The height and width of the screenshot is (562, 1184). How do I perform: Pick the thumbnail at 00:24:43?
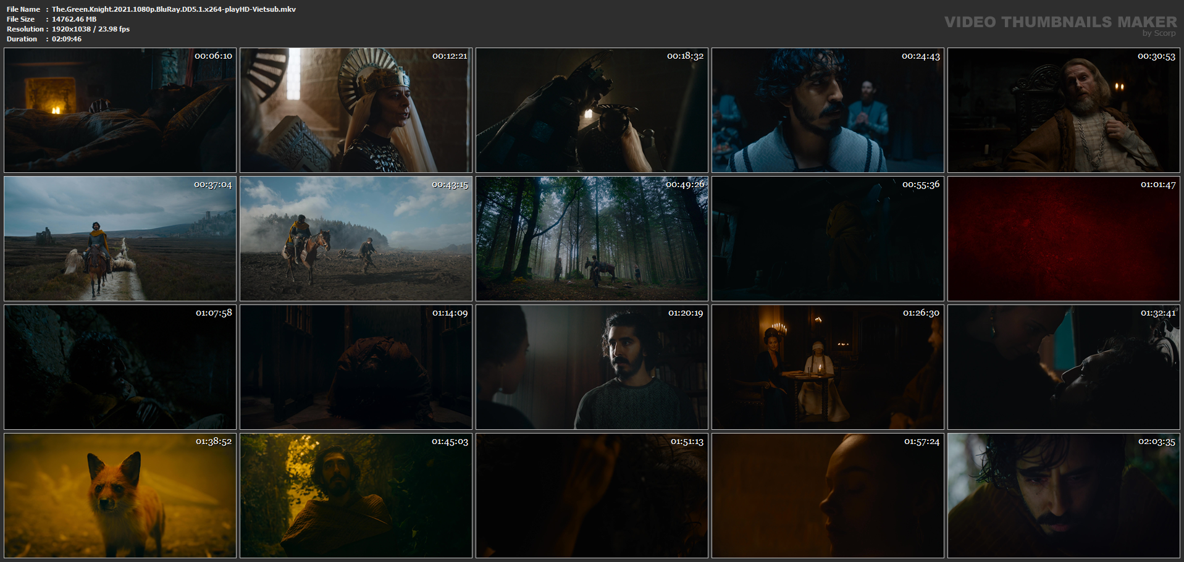pyautogui.click(x=828, y=110)
